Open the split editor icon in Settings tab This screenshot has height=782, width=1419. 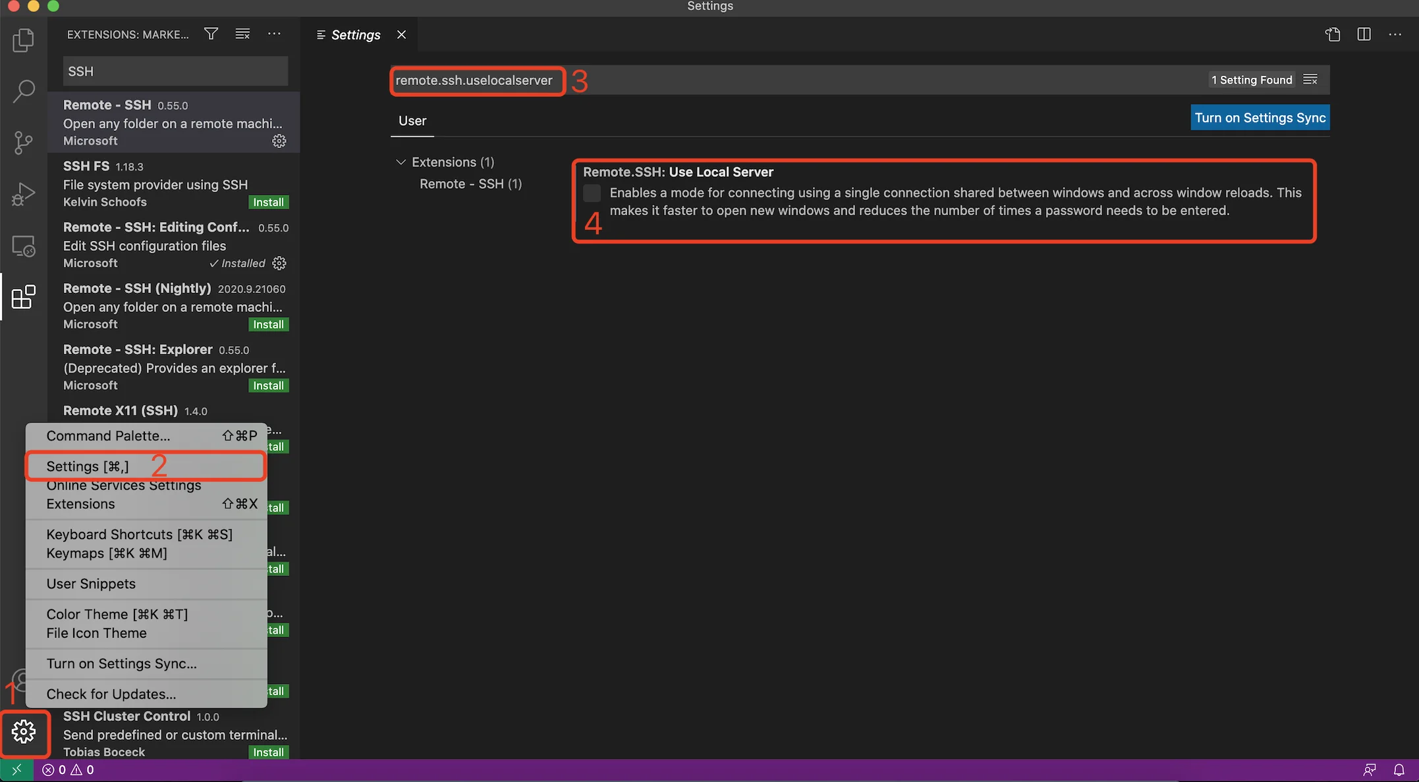click(1364, 34)
